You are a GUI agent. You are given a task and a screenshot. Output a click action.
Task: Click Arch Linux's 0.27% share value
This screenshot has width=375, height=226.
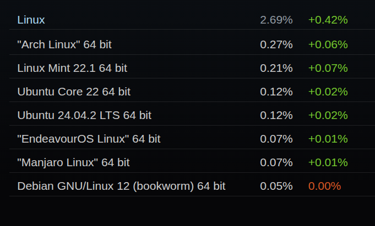point(276,44)
